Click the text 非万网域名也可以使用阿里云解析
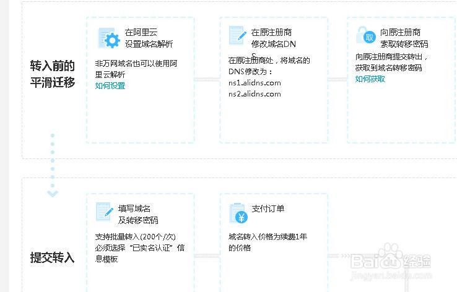The height and width of the screenshot is (292, 457). [x=136, y=69]
